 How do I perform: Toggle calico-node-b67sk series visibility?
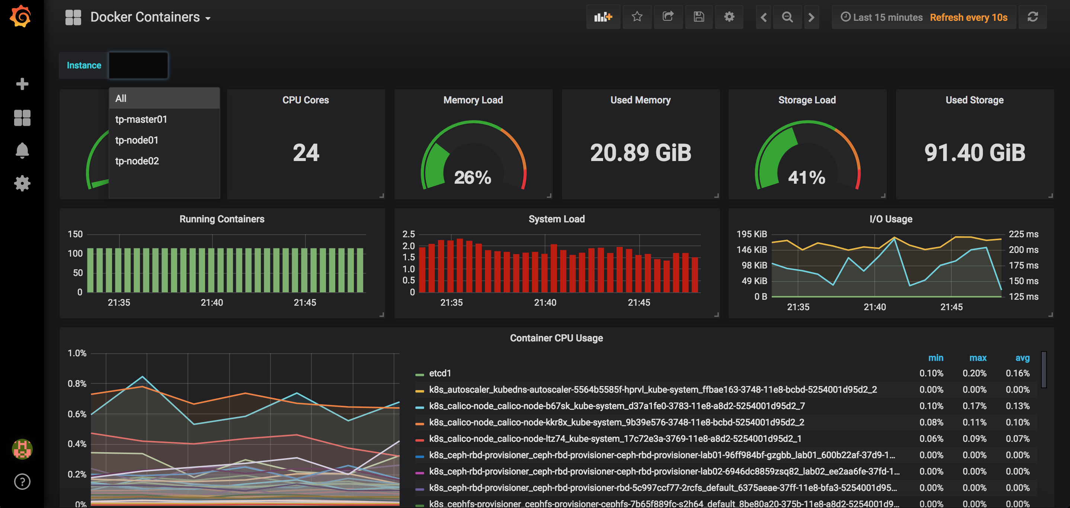616,406
